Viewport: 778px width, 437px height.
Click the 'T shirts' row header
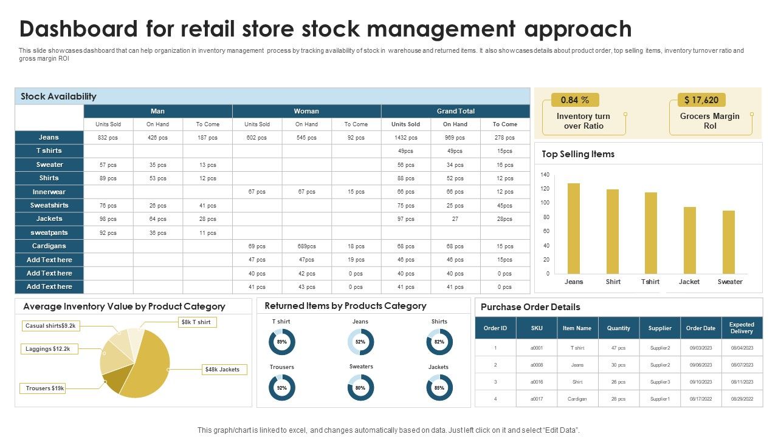(x=49, y=151)
